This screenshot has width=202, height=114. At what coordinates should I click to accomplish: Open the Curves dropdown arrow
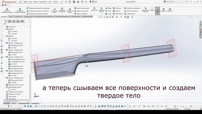pos(152,14)
